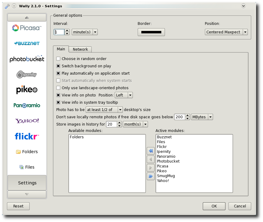This screenshot has height=222, width=263.
Task: Click the single right arrow module button
Action: (x=151, y=168)
